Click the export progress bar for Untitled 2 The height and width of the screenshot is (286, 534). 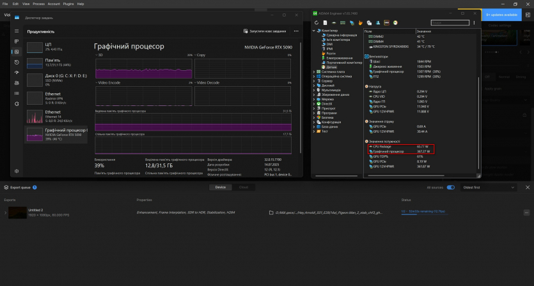(x=423, y=214)
